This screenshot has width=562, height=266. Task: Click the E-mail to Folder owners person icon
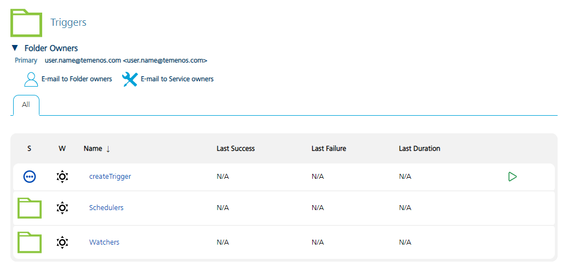tap(31, 80)
